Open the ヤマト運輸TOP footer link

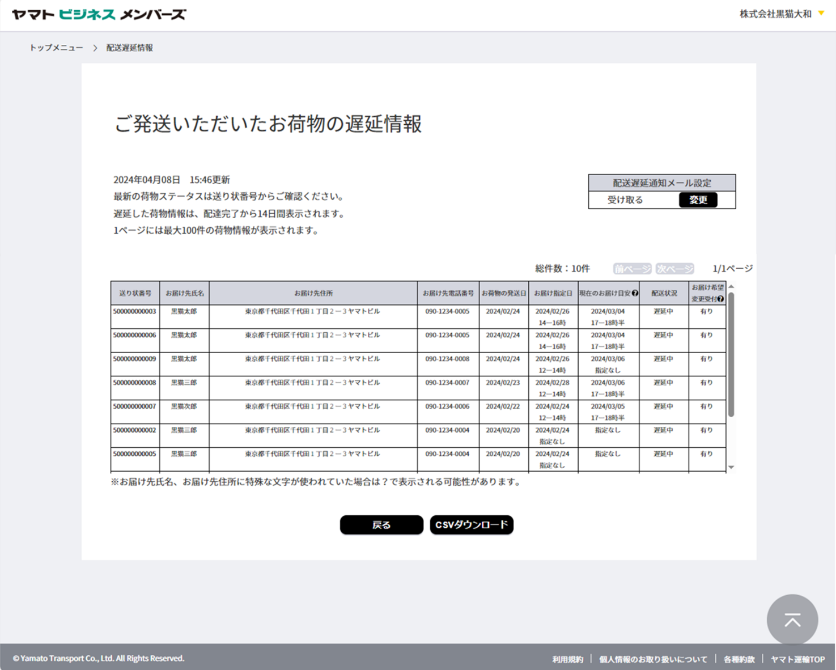(x=797, y=659)
